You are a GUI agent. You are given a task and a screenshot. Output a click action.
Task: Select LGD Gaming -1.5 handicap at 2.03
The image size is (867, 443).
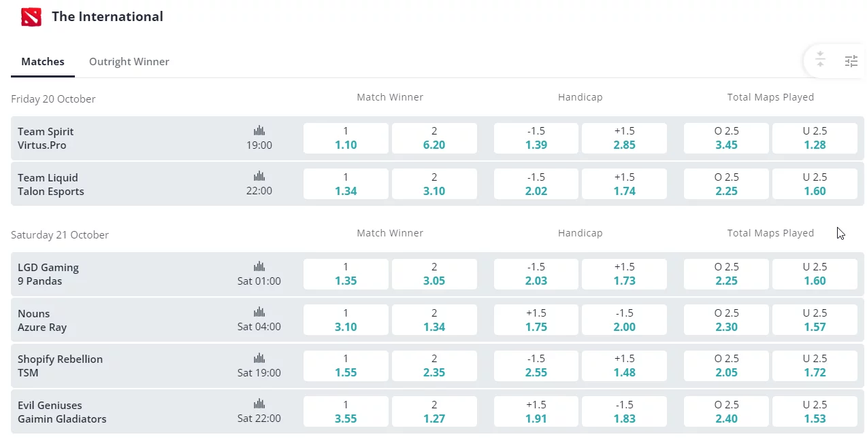(536, 274)
